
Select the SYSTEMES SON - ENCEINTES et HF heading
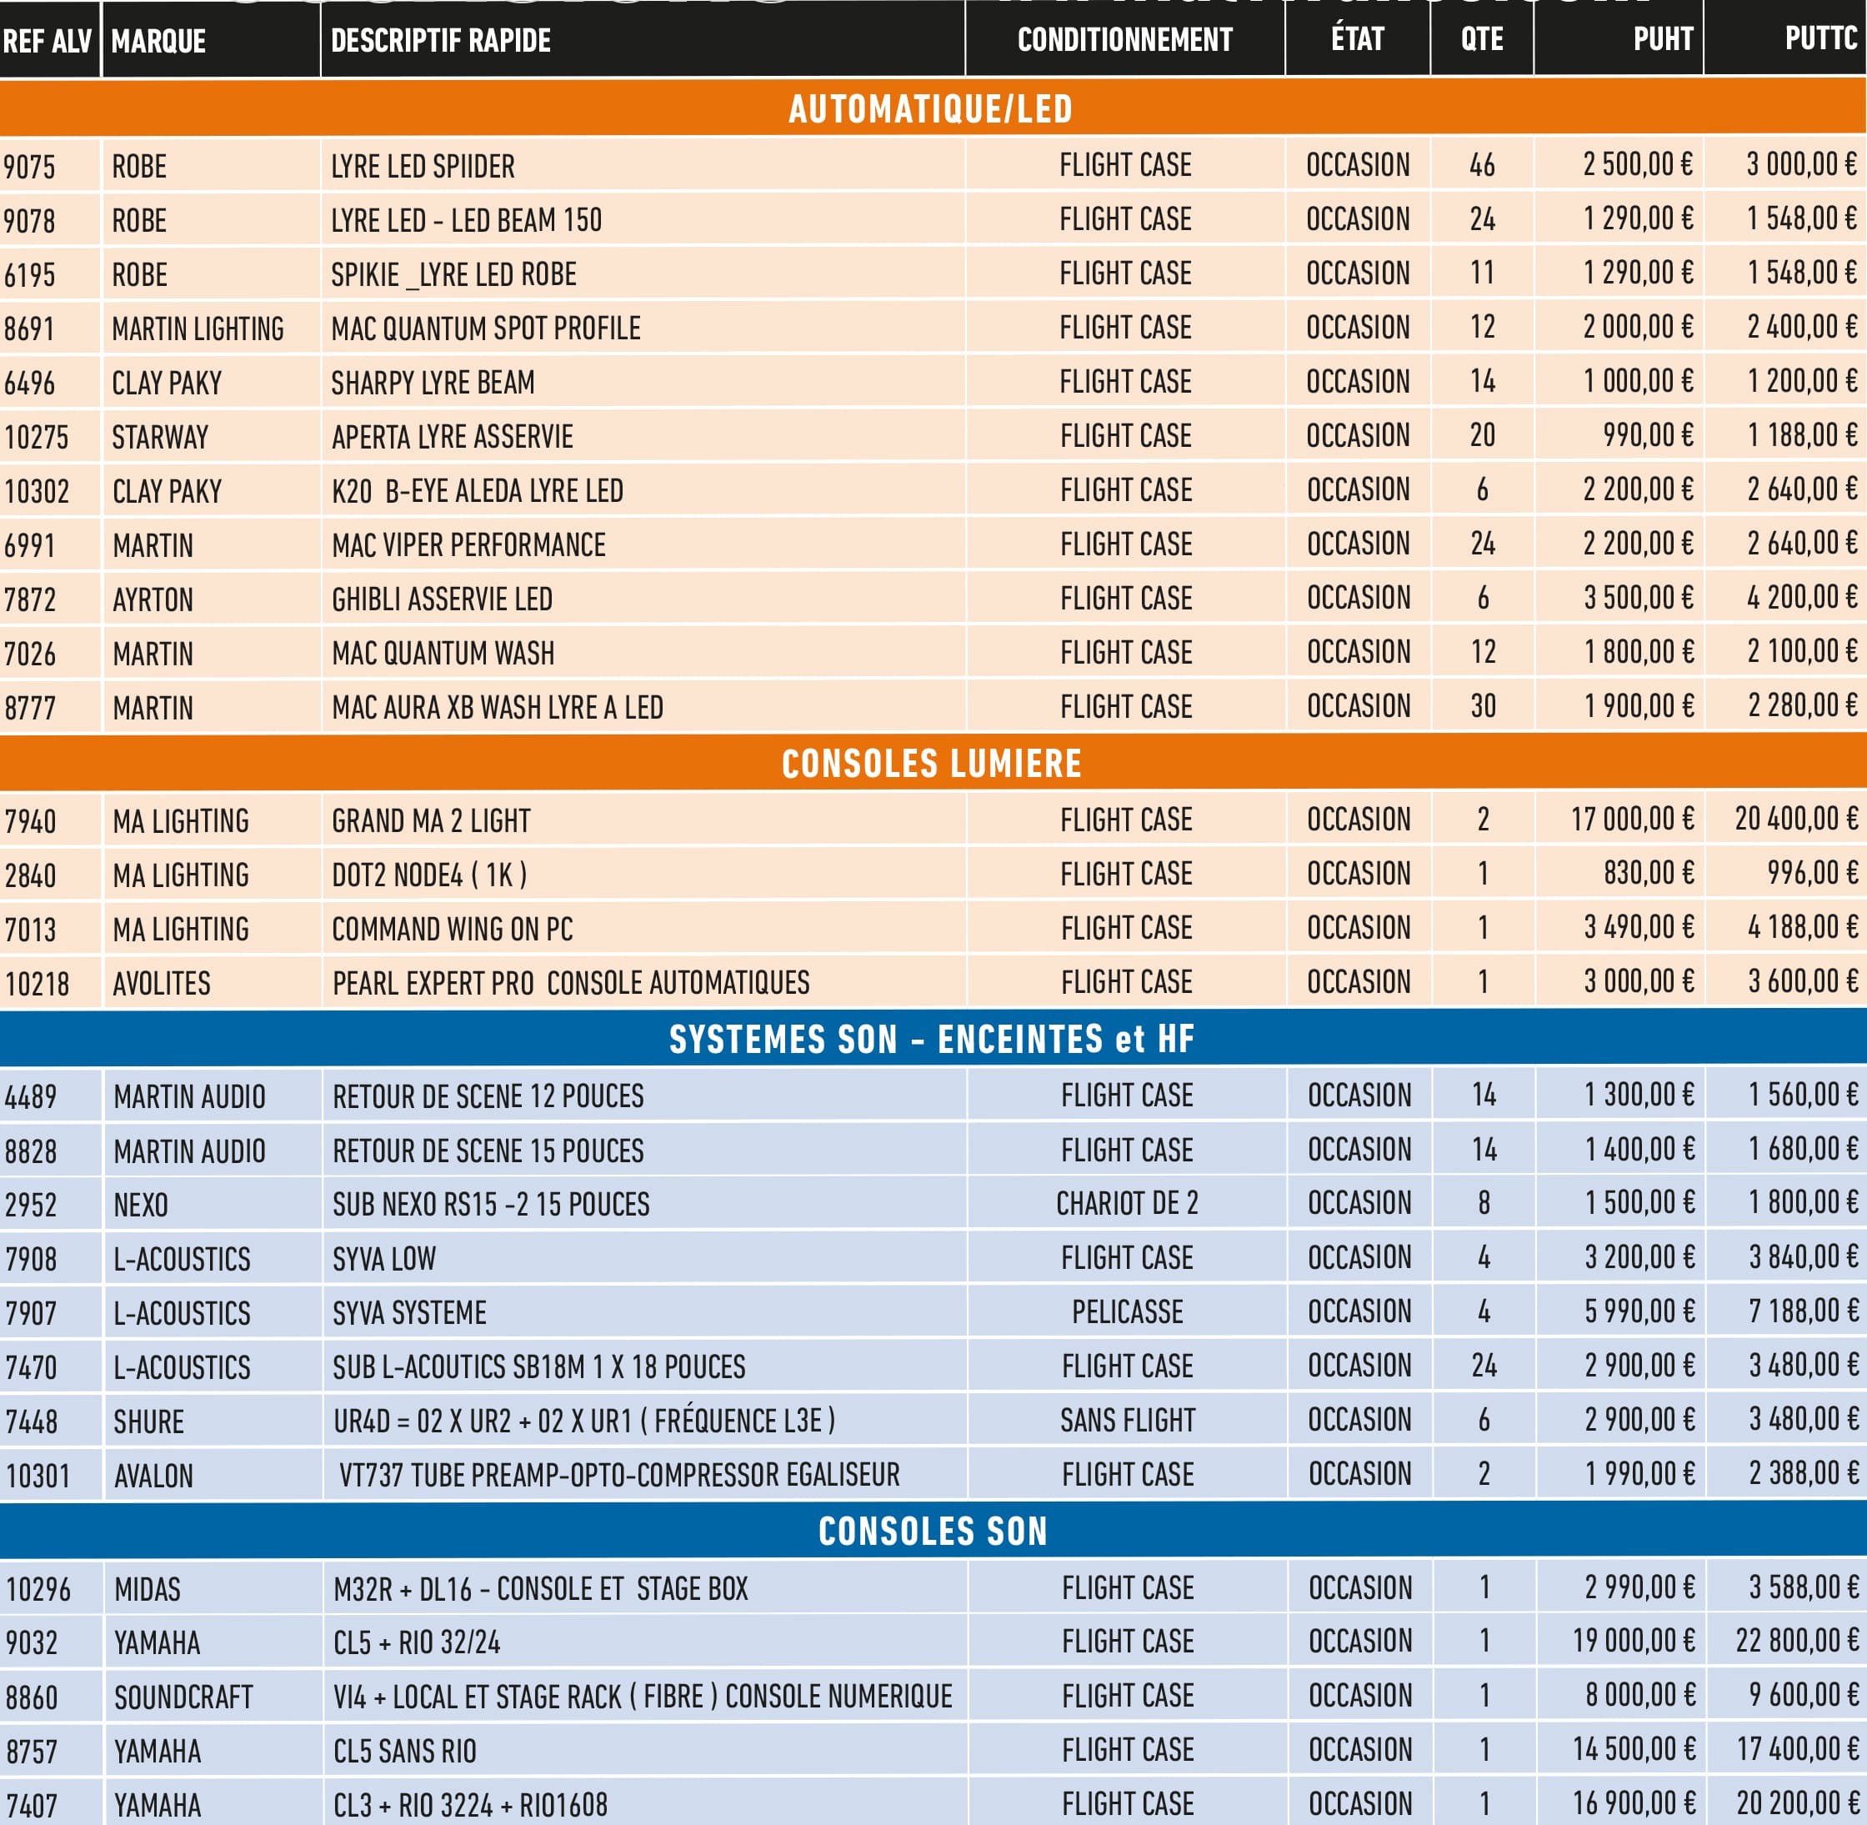pos(932,1039)
